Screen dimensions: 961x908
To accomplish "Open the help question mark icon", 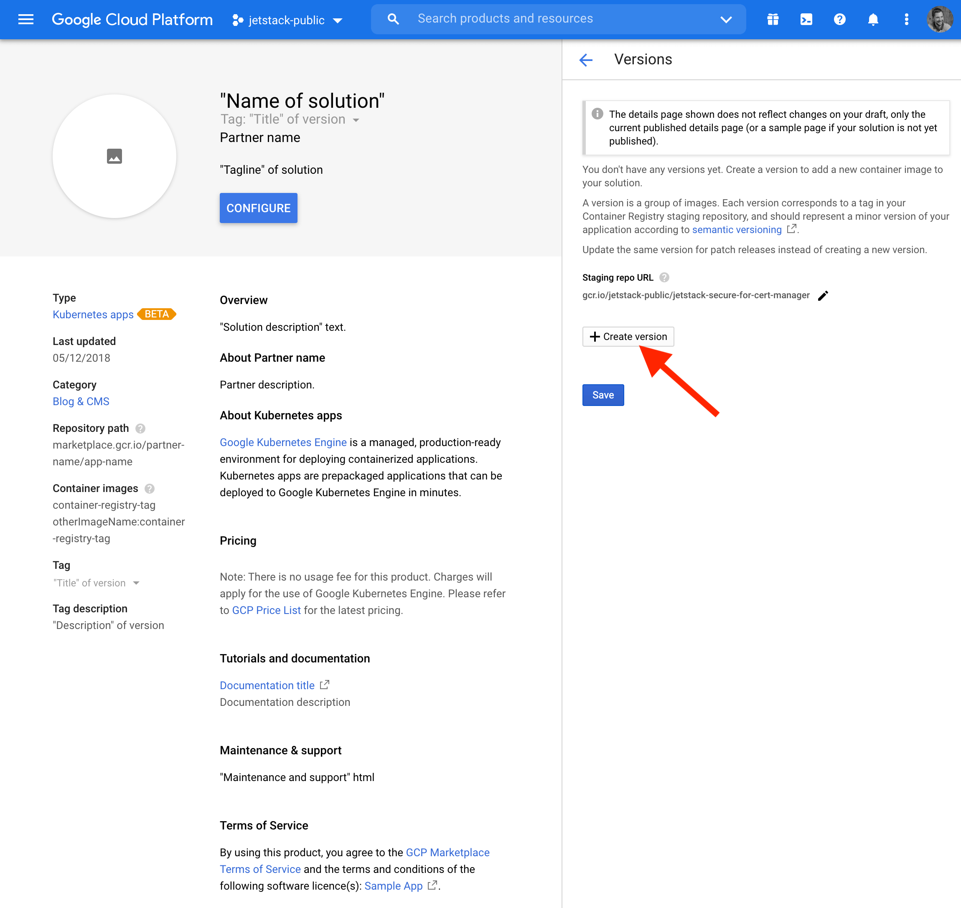I will coord(839,19).
